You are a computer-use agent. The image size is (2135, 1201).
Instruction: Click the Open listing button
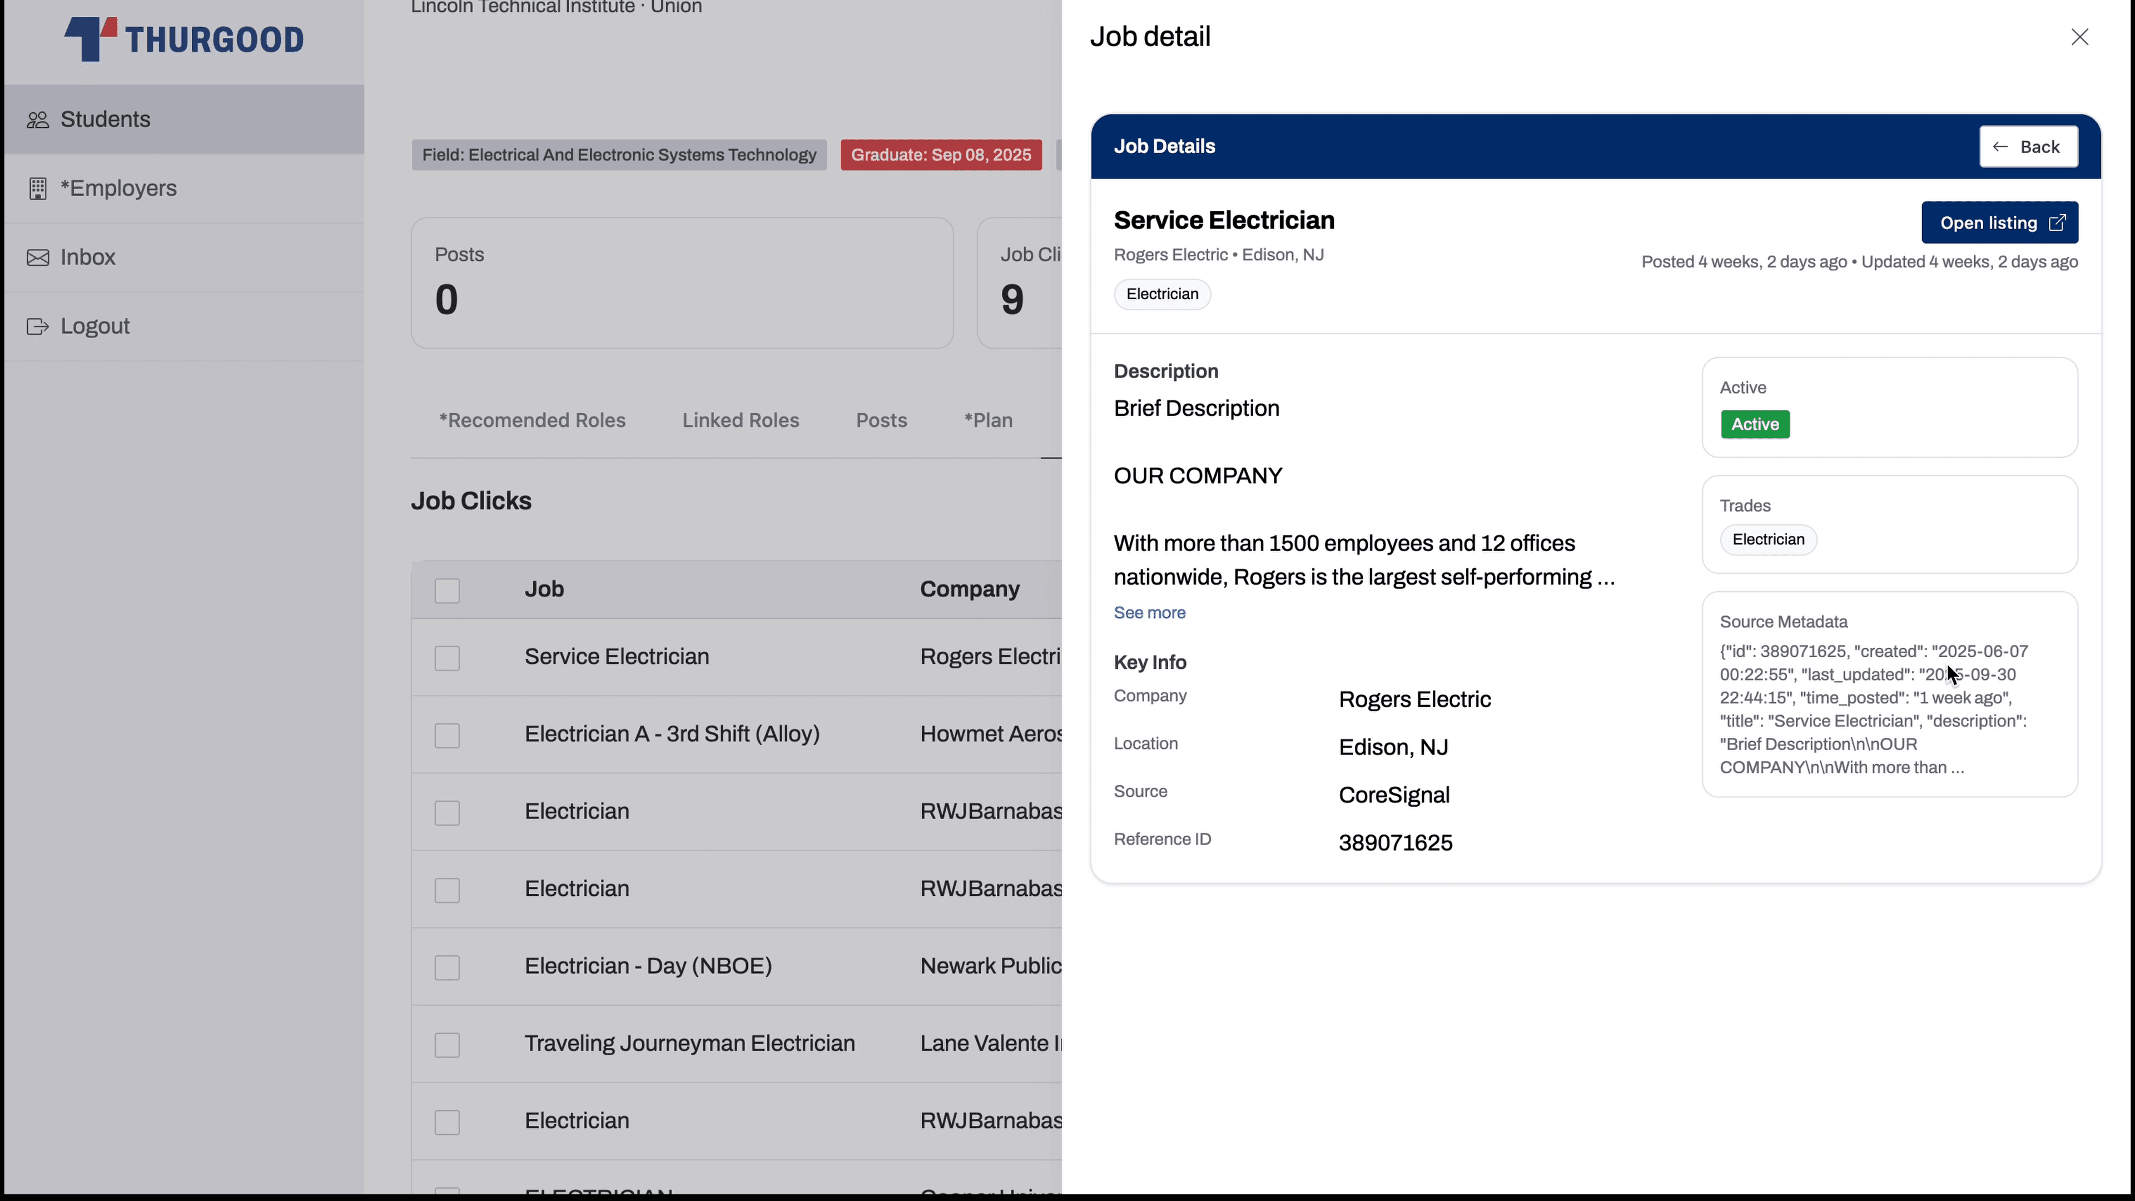pyautogui.click(x=1999, y=222)
